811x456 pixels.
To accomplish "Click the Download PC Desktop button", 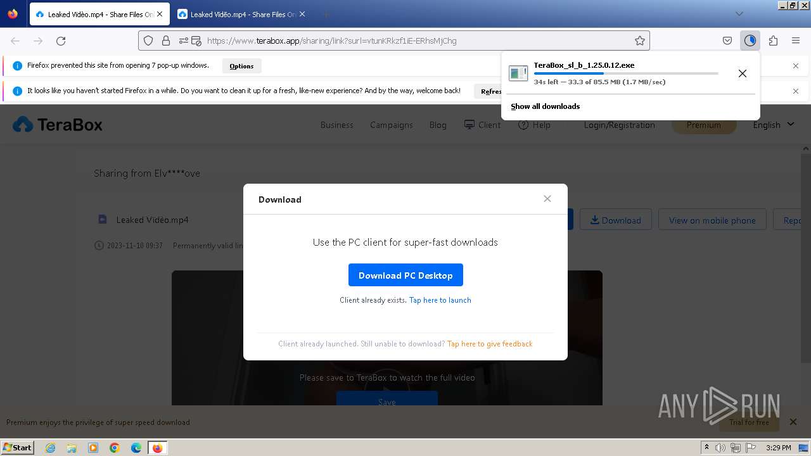I will point(405,275).
